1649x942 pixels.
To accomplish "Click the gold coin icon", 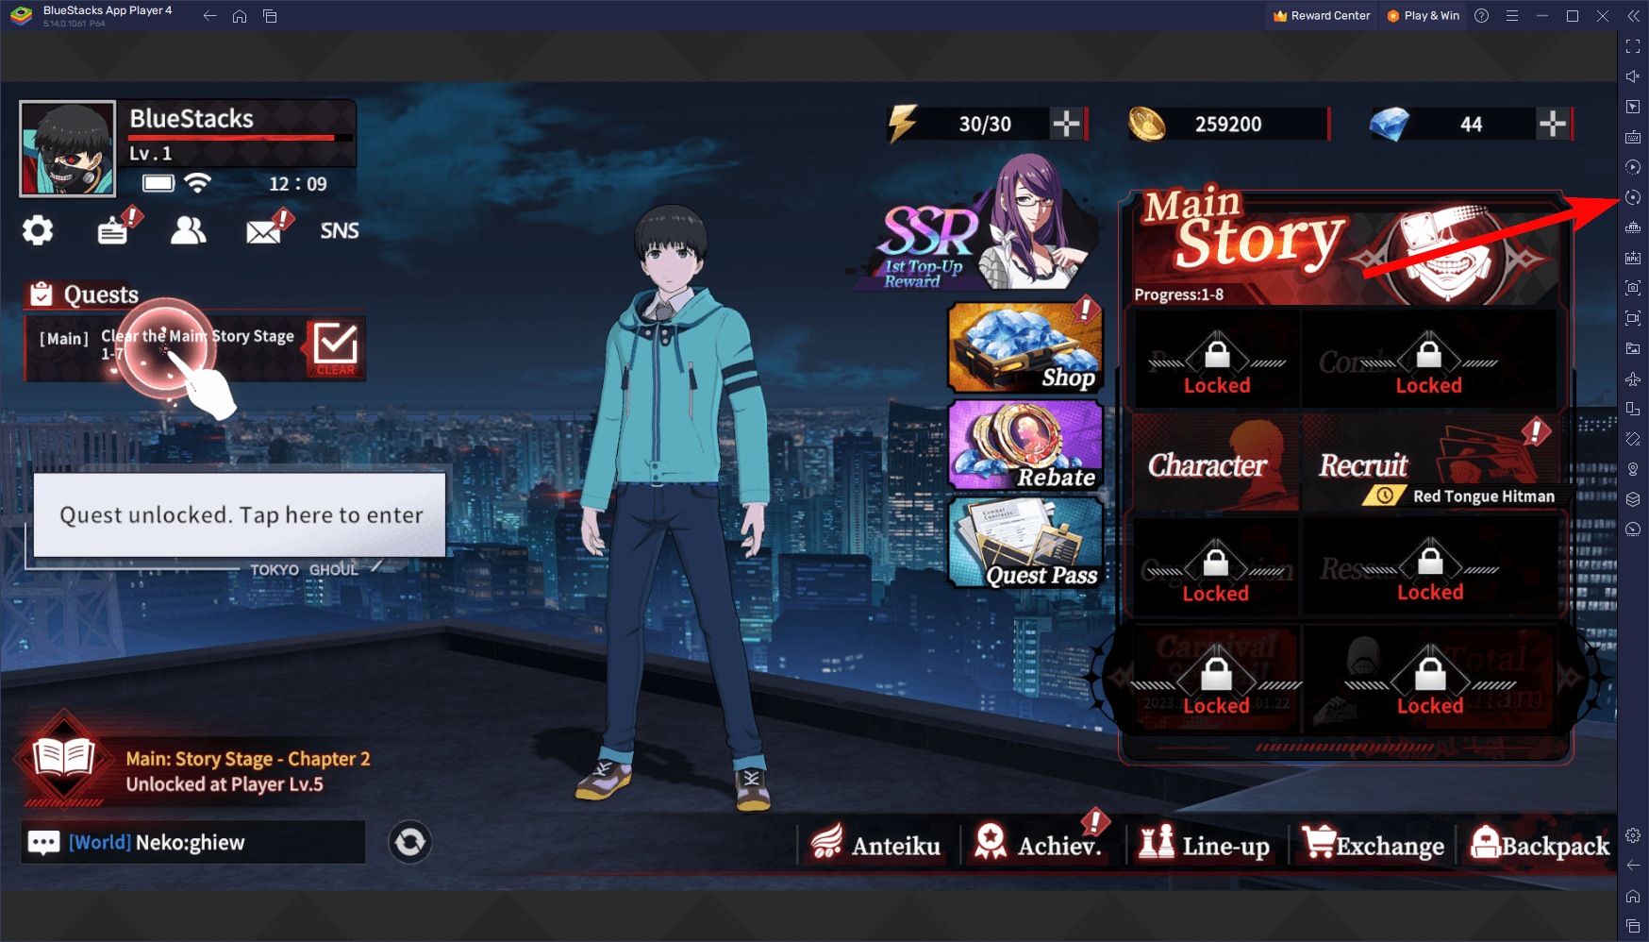I will (x=1147, y=124).
